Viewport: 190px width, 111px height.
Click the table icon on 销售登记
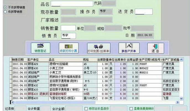coord(40,46)
